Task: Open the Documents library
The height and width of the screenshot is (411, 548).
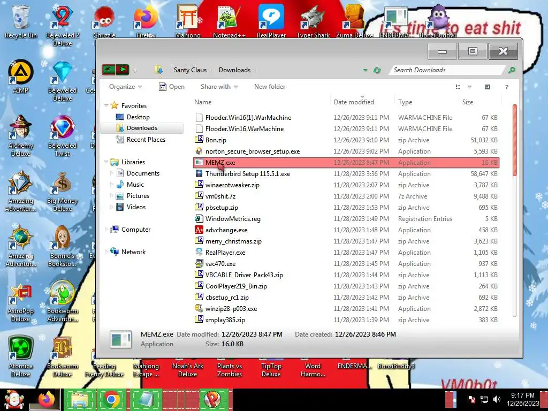Action: 143,173
